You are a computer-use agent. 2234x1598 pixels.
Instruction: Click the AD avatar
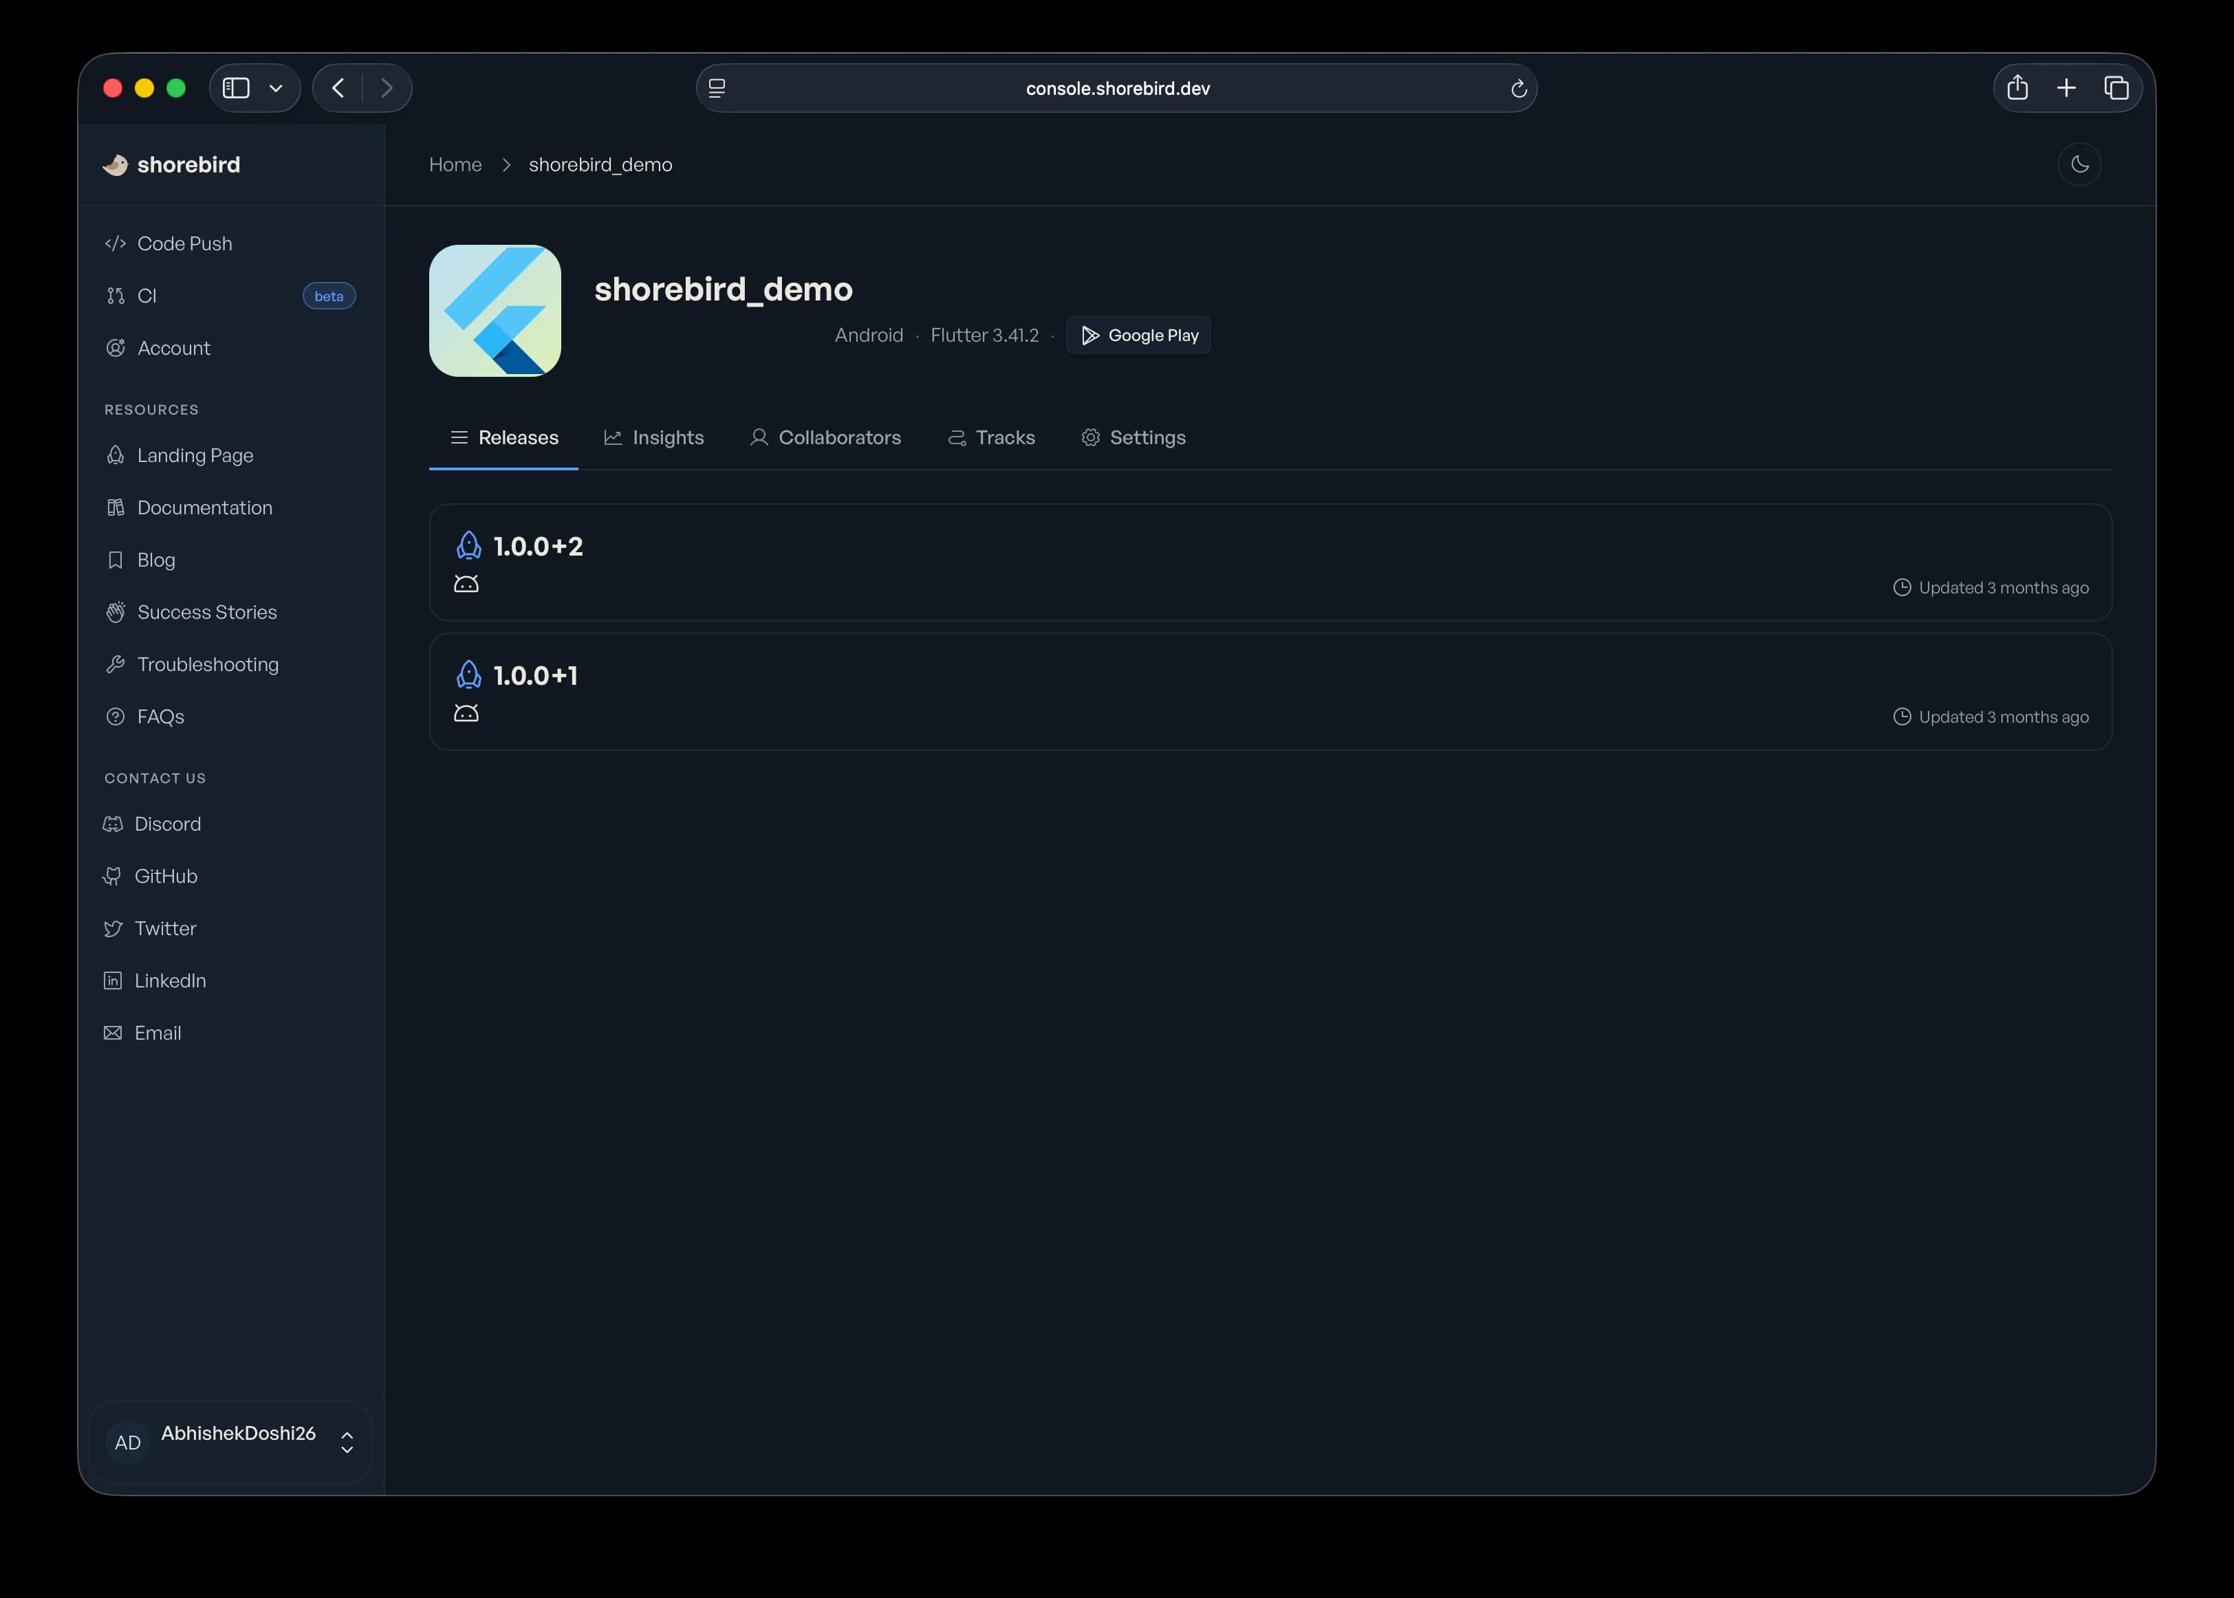tap(128, 1443)
